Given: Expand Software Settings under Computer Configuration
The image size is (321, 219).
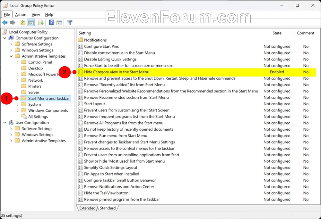Looking at the screenshot, I should click(x=11, y=44).
